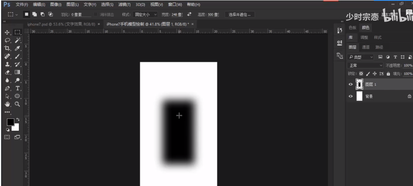
Task: Select the Hand tool
Action: pyautogui.click(x=7, y=104)
